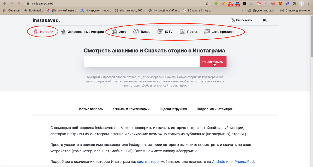Open the gray globe extension
Viewport: 313px width, 167px height.
[x=252, y=4]
